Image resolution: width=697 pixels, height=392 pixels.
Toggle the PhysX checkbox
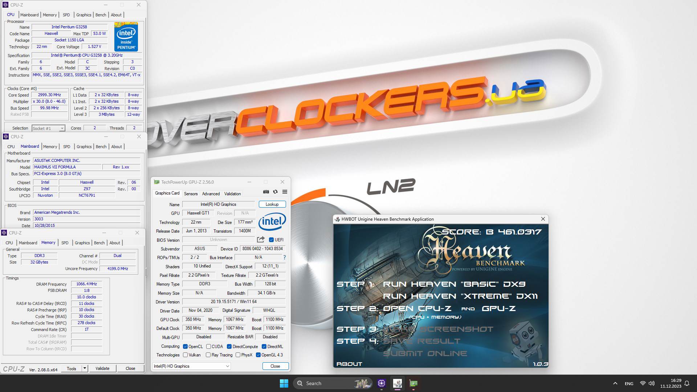click(x=238, y=355)
